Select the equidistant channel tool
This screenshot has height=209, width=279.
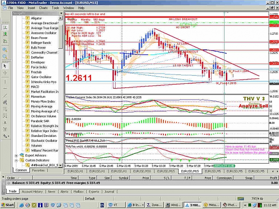(5, 102)
